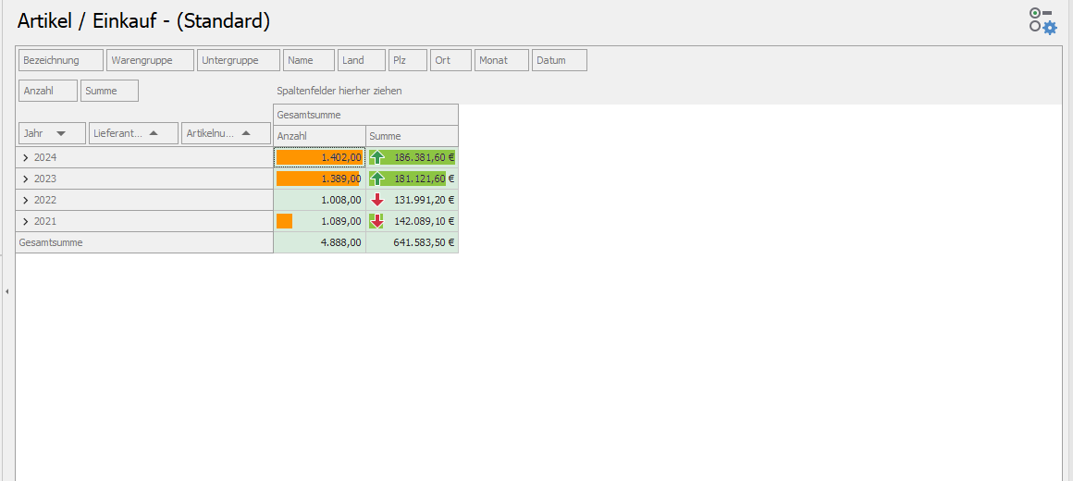1073x481 pixels.
Task: Expand the 2021 year row
Action: pyautogui.click(x=25, y=221)
